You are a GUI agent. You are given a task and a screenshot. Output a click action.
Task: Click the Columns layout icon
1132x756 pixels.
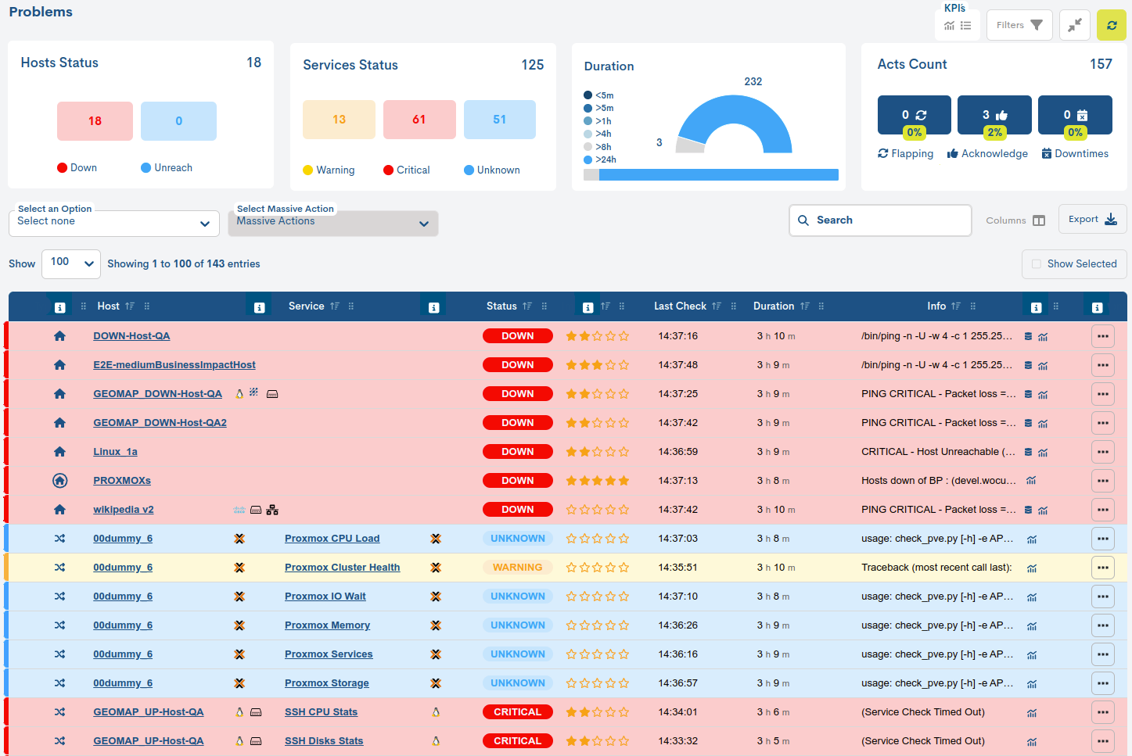(x=1038, y=220)
